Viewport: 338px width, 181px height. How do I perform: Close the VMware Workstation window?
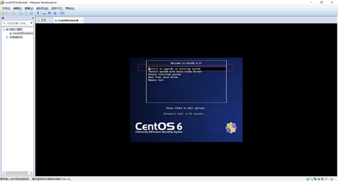tap(332, 2)
